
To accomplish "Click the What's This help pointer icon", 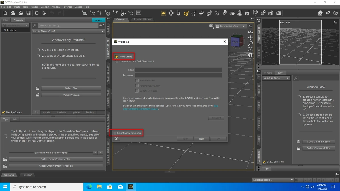I will [x=328, y=13].
